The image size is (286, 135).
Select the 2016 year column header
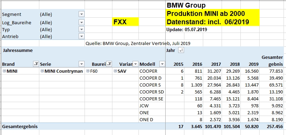click(197, 64)
